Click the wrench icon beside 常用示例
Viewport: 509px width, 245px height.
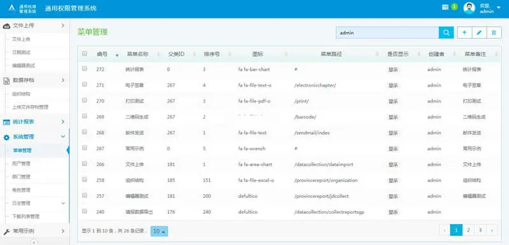pyautogui.click(x=6, y=232)
